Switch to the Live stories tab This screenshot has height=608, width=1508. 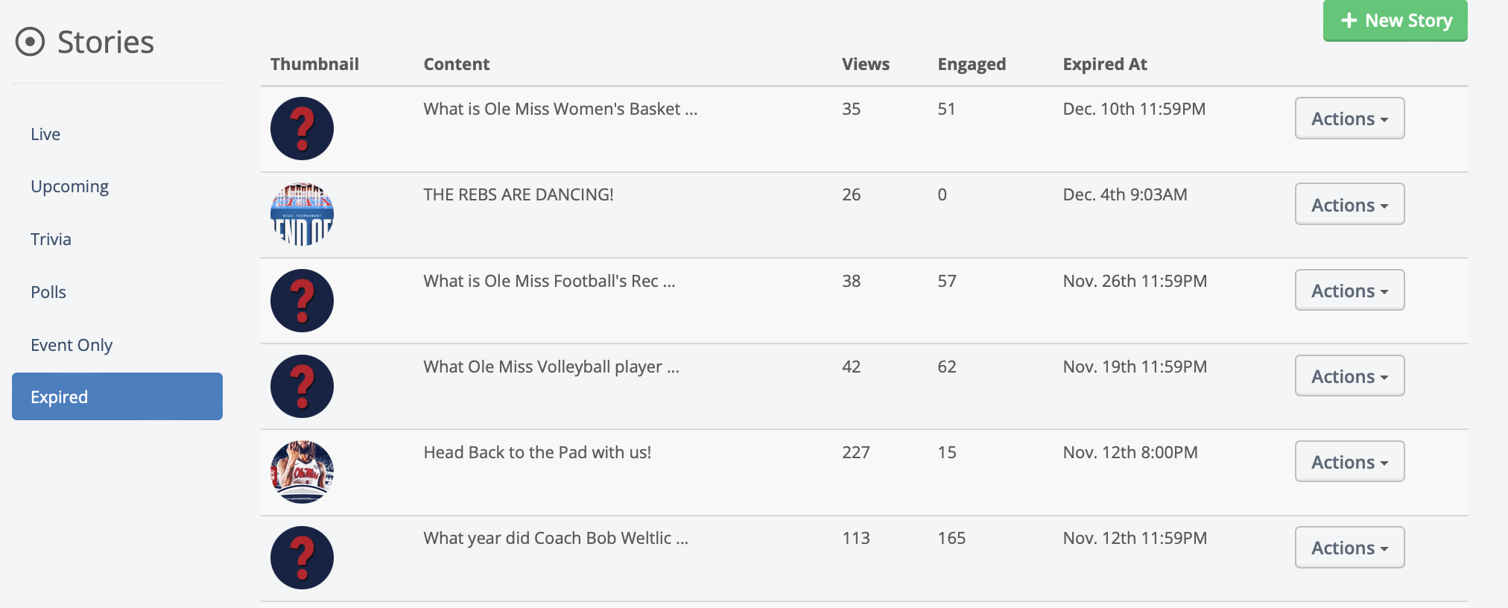pos(45,134)
